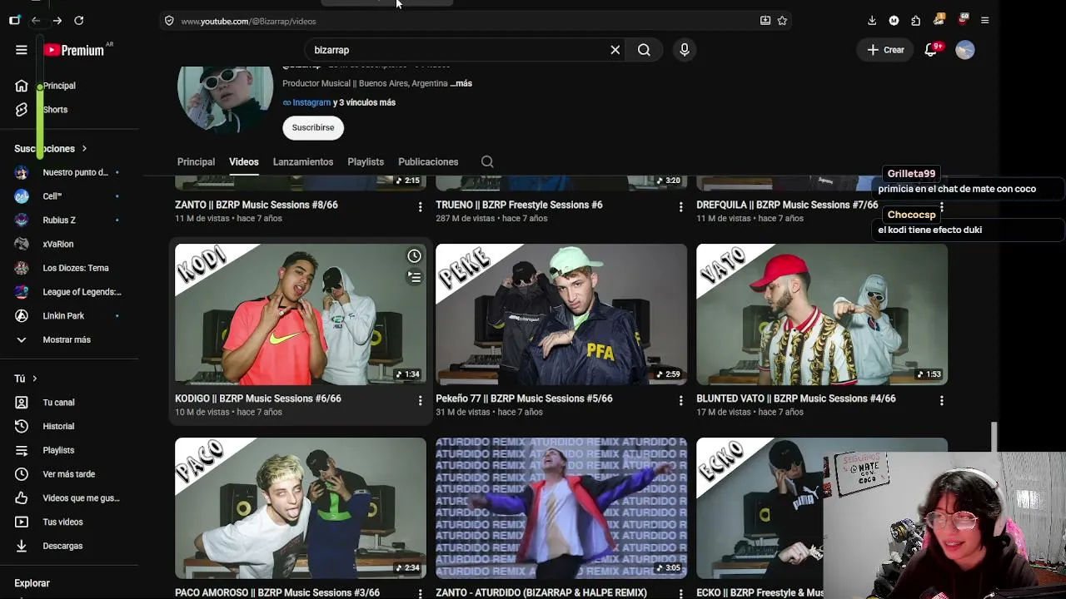This screenshot has width=1066, height=599.
Task: Play the BLUNTED VATO video thumbnail
Action: coord(822,314)
